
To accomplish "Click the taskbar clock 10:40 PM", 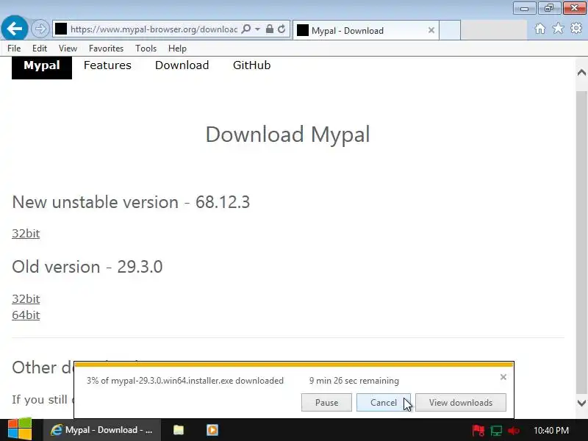I will point(551,430).
